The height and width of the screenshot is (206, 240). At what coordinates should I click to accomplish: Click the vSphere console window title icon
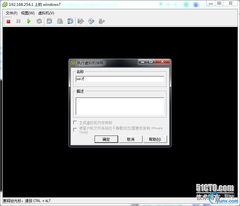pos(5,5)
